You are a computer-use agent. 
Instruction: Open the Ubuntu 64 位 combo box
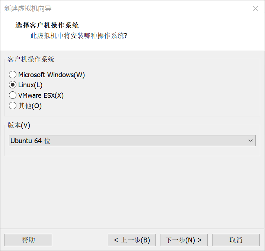pos(132,141)
